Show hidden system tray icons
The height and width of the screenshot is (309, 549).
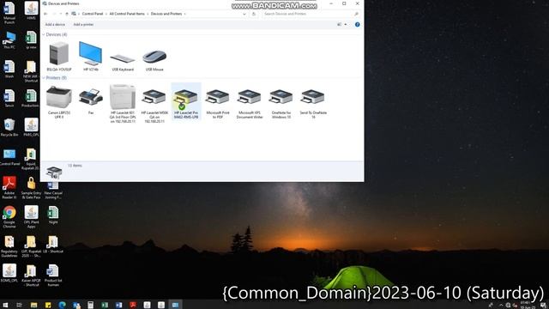501,306
